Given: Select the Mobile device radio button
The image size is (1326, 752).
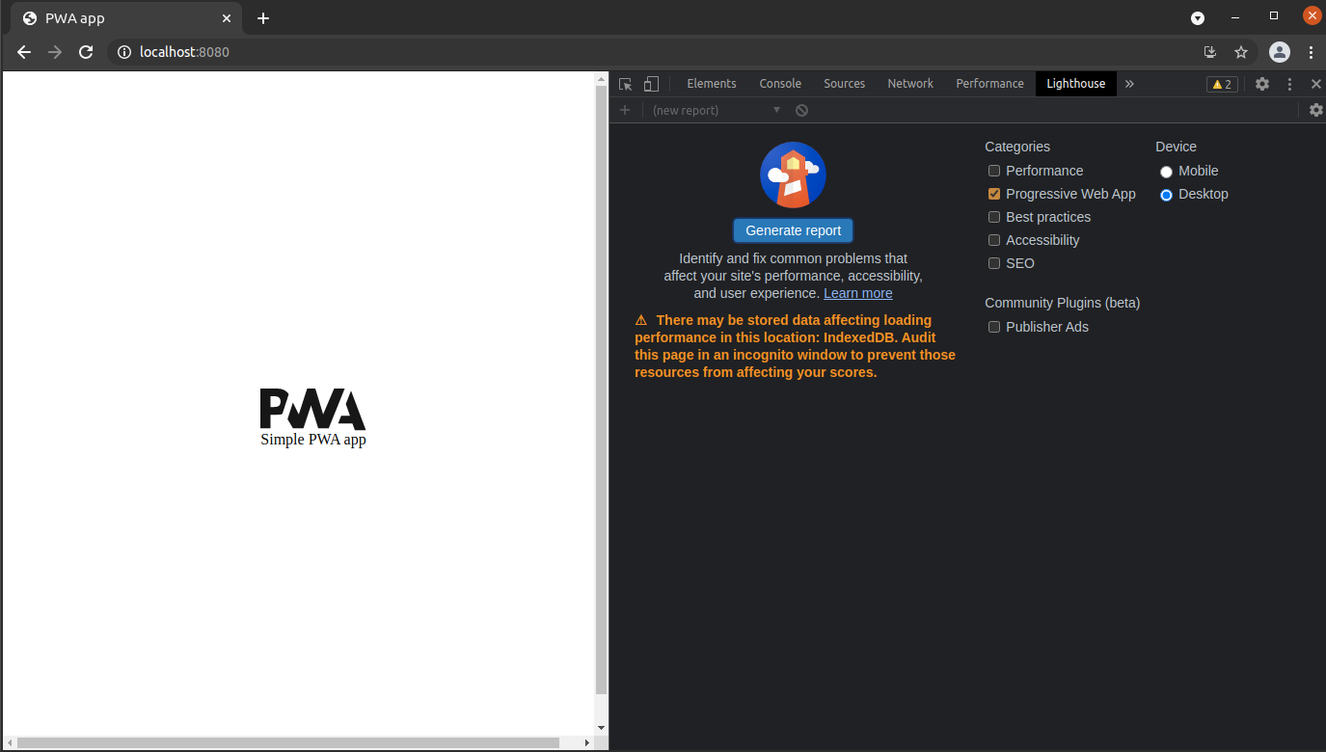Looking at the screenshot, I should [x=1166, y=171].
